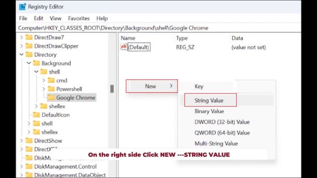Image resolution: width=317 pixels, height=178 pixels.
Task: Select the DirectDrawClipper tree item
Action: pos(56,46)
